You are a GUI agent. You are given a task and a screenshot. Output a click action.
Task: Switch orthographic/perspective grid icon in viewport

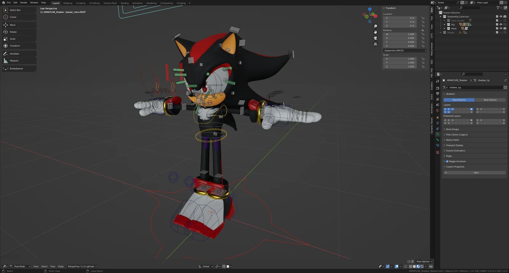(x=375, y=44)
